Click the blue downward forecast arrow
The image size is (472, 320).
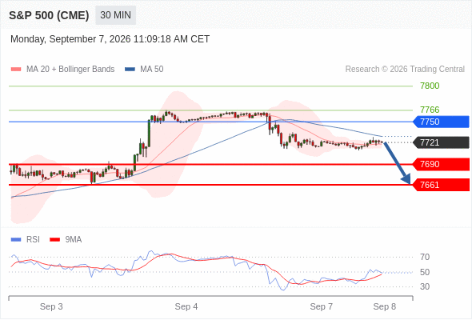point(397,163)
